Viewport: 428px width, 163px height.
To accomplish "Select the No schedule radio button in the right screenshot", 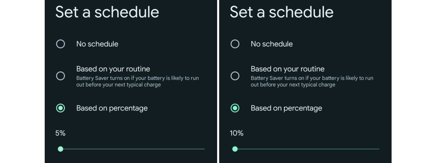I will (x=235, y=44).
